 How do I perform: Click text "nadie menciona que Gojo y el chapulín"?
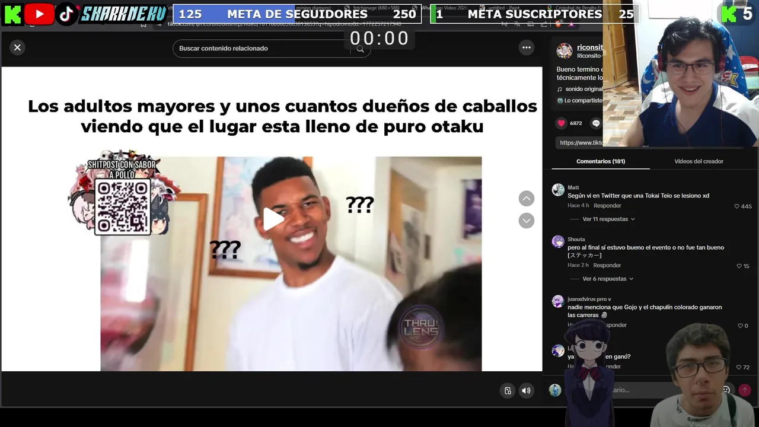click(620, 307)
